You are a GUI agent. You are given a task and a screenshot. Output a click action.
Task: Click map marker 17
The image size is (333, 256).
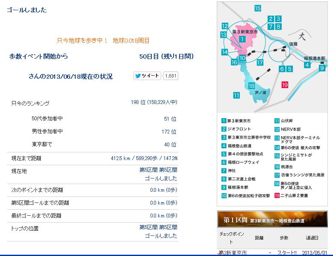260,63
